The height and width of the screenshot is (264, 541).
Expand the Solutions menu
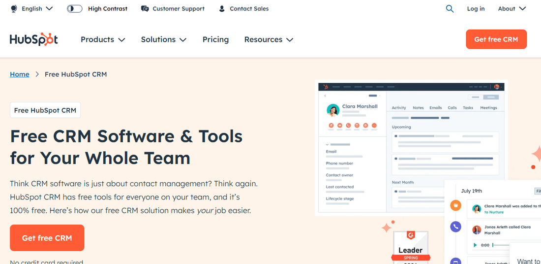pyautogui.click(x=164, y=39)
